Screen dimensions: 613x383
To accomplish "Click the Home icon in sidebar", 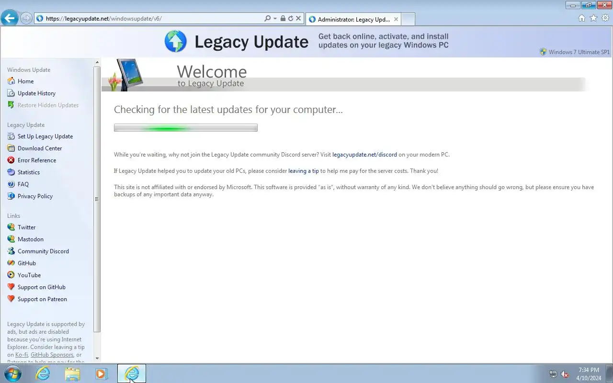I will (x=11, y=81).
